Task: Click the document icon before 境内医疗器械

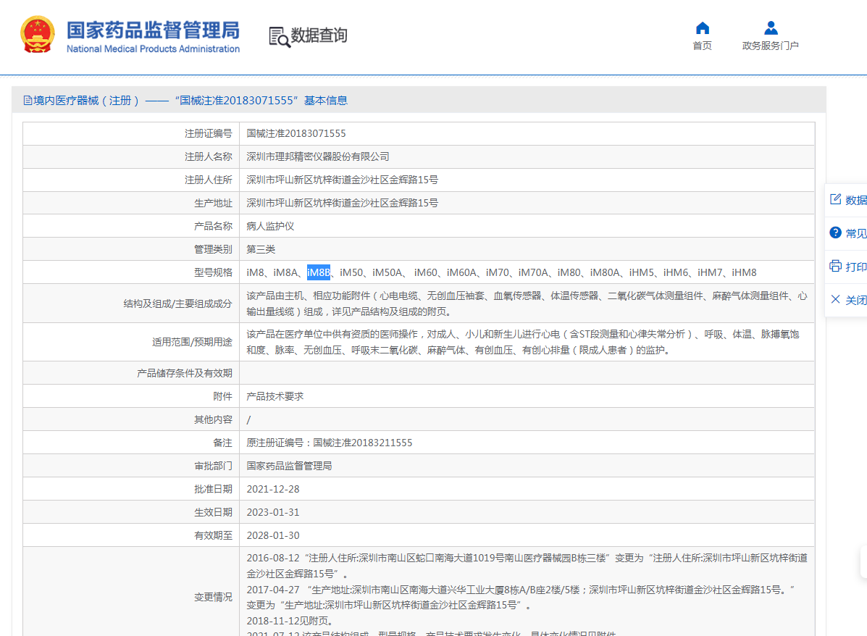Action: click(x=28, y=101)
